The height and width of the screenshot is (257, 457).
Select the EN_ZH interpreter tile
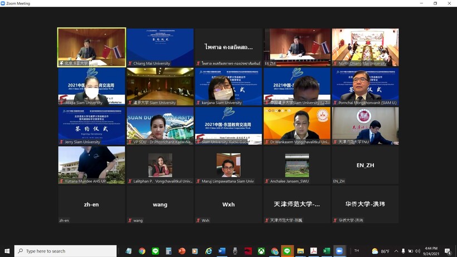pos(366,165)
